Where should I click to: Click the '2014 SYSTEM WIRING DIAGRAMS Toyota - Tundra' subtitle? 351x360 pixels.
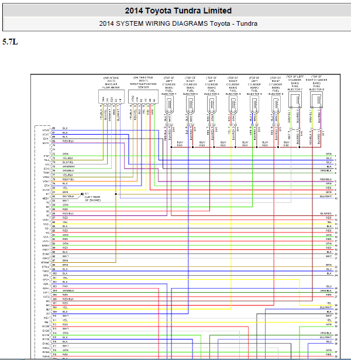click(178, 23)
